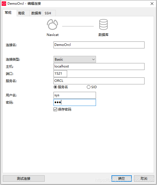Viewport: 157px width, 185px height.
Task: Switch to the 常规 tab
Action: click(10, 13)
